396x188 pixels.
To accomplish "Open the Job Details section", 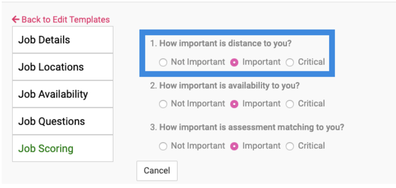I will 62,40.
